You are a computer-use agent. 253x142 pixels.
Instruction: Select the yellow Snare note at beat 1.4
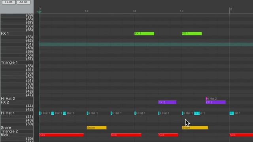(x=195, y=128)
